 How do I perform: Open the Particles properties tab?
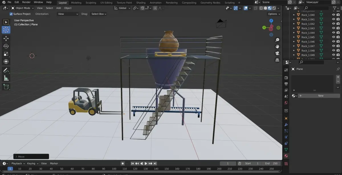(286, 131)
